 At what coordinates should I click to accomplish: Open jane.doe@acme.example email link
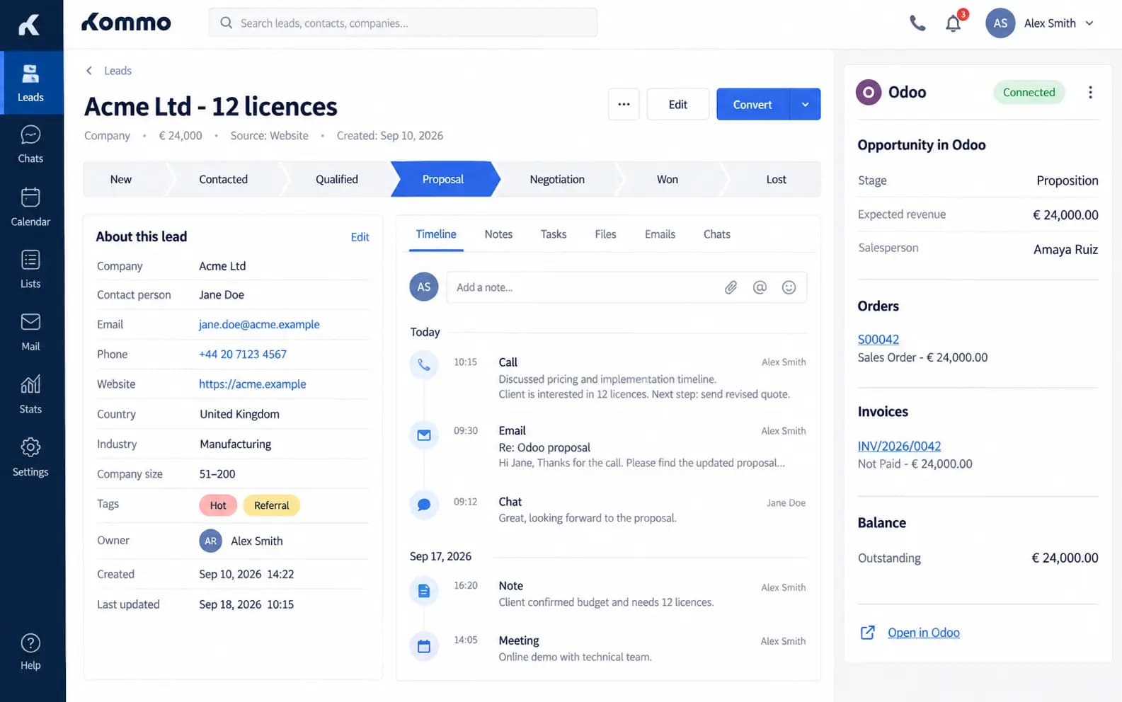point(259,325)
